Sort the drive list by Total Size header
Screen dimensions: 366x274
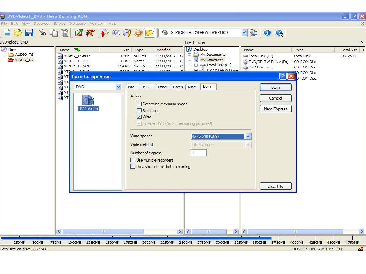click(x=348, y=50)
